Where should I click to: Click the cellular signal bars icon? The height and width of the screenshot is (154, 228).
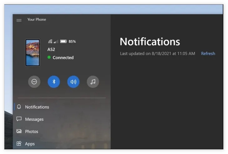56,42
